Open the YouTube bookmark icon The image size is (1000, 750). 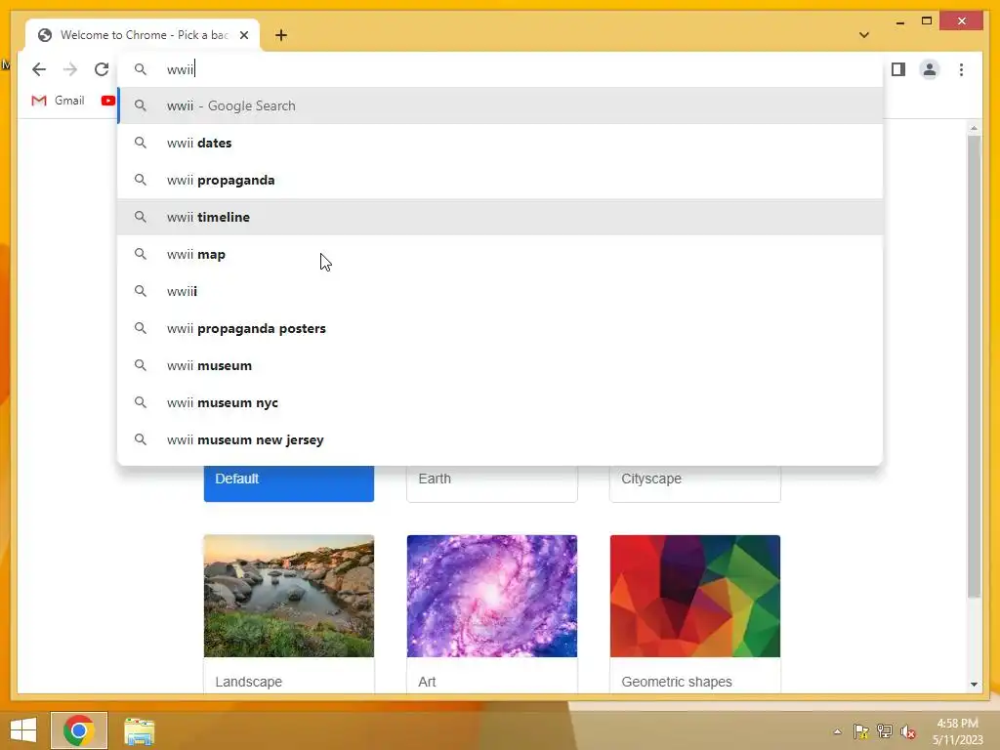point(108,101)
